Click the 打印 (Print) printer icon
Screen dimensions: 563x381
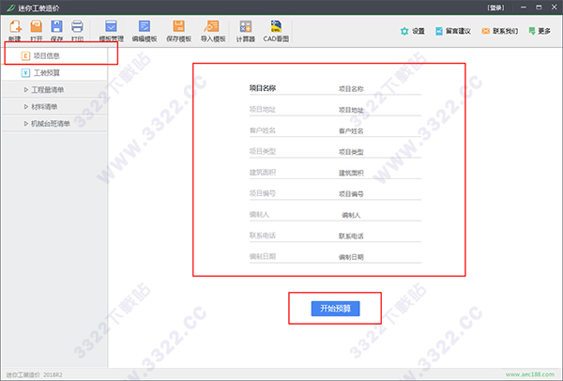point(77,26)
